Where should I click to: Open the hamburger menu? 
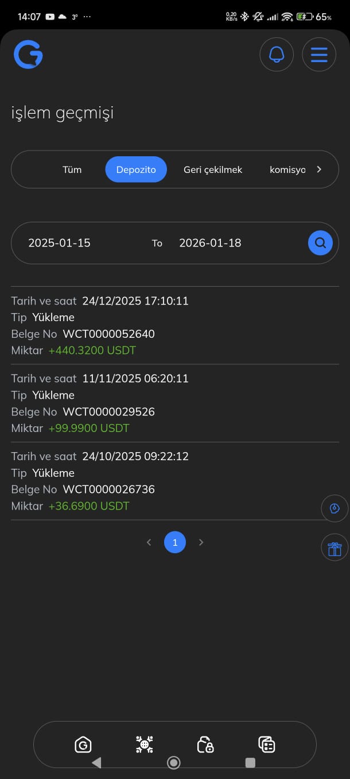tap(319, 55)
